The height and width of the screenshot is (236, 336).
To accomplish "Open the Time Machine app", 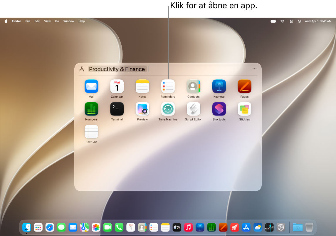I will click(168, 109).
